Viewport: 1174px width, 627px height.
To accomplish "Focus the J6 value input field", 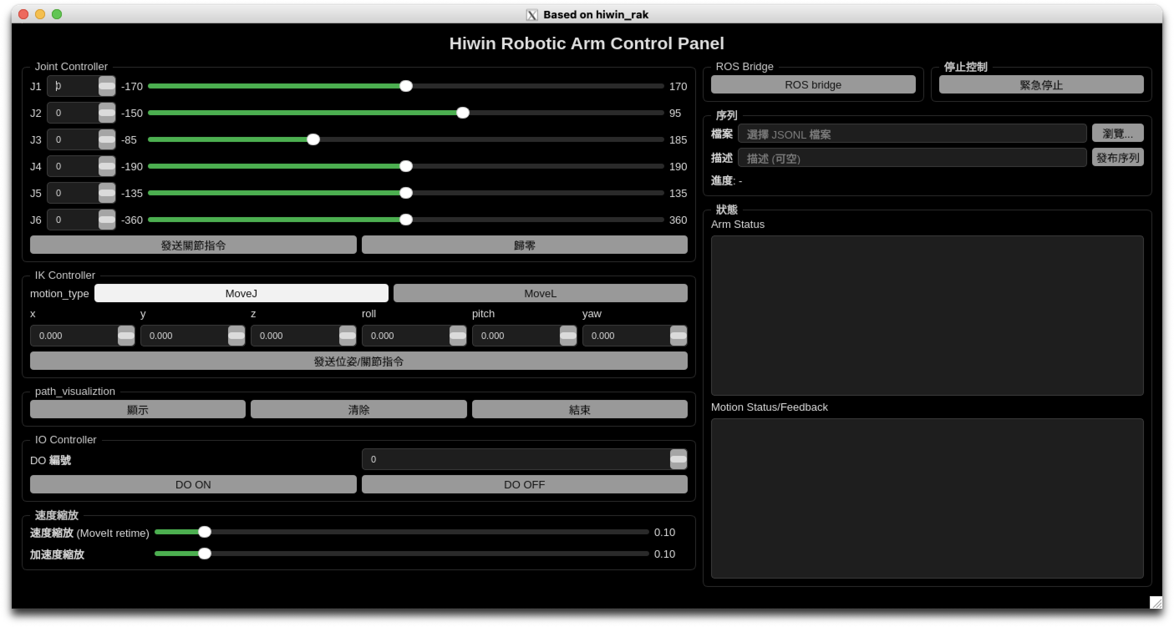I will coord(73,220).
